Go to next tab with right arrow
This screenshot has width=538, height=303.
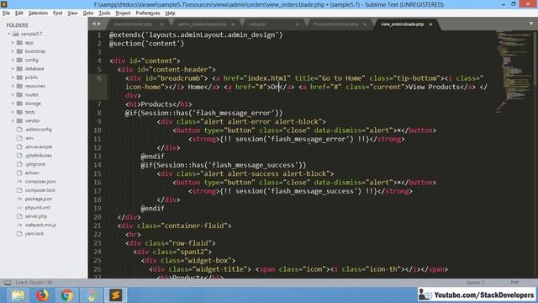99,24
